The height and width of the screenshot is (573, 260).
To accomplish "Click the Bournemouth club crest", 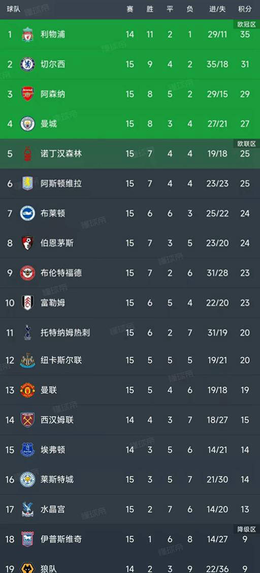I will [x=27, y=243].
